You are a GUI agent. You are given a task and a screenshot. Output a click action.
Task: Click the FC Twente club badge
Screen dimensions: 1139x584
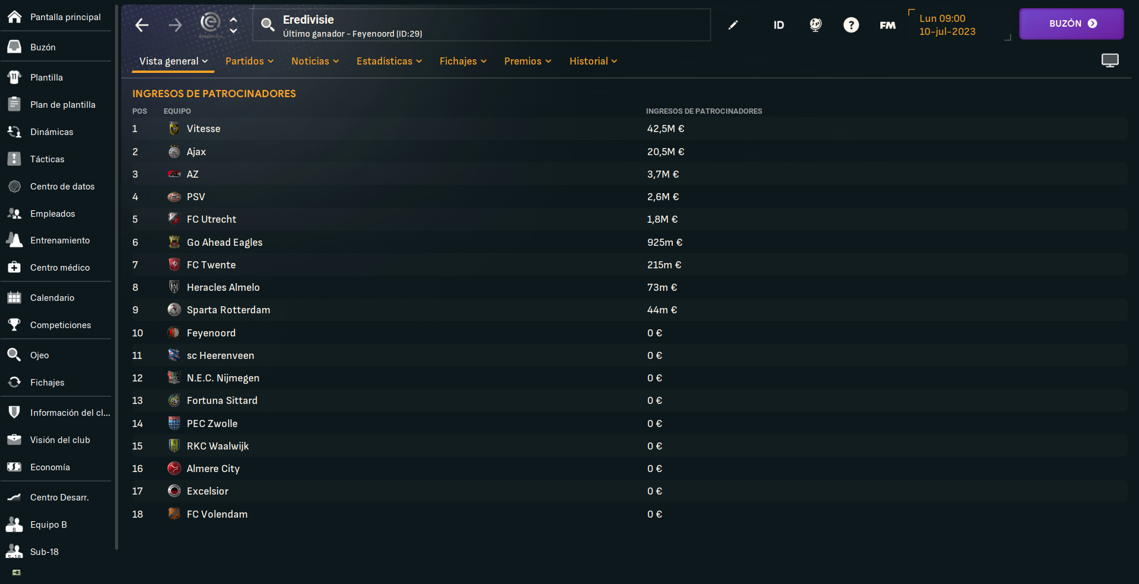[x=174, y=264]
